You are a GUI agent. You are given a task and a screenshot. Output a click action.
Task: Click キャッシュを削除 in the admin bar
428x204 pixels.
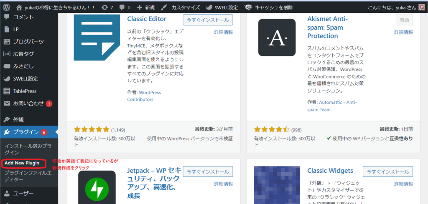coord(275,8)
